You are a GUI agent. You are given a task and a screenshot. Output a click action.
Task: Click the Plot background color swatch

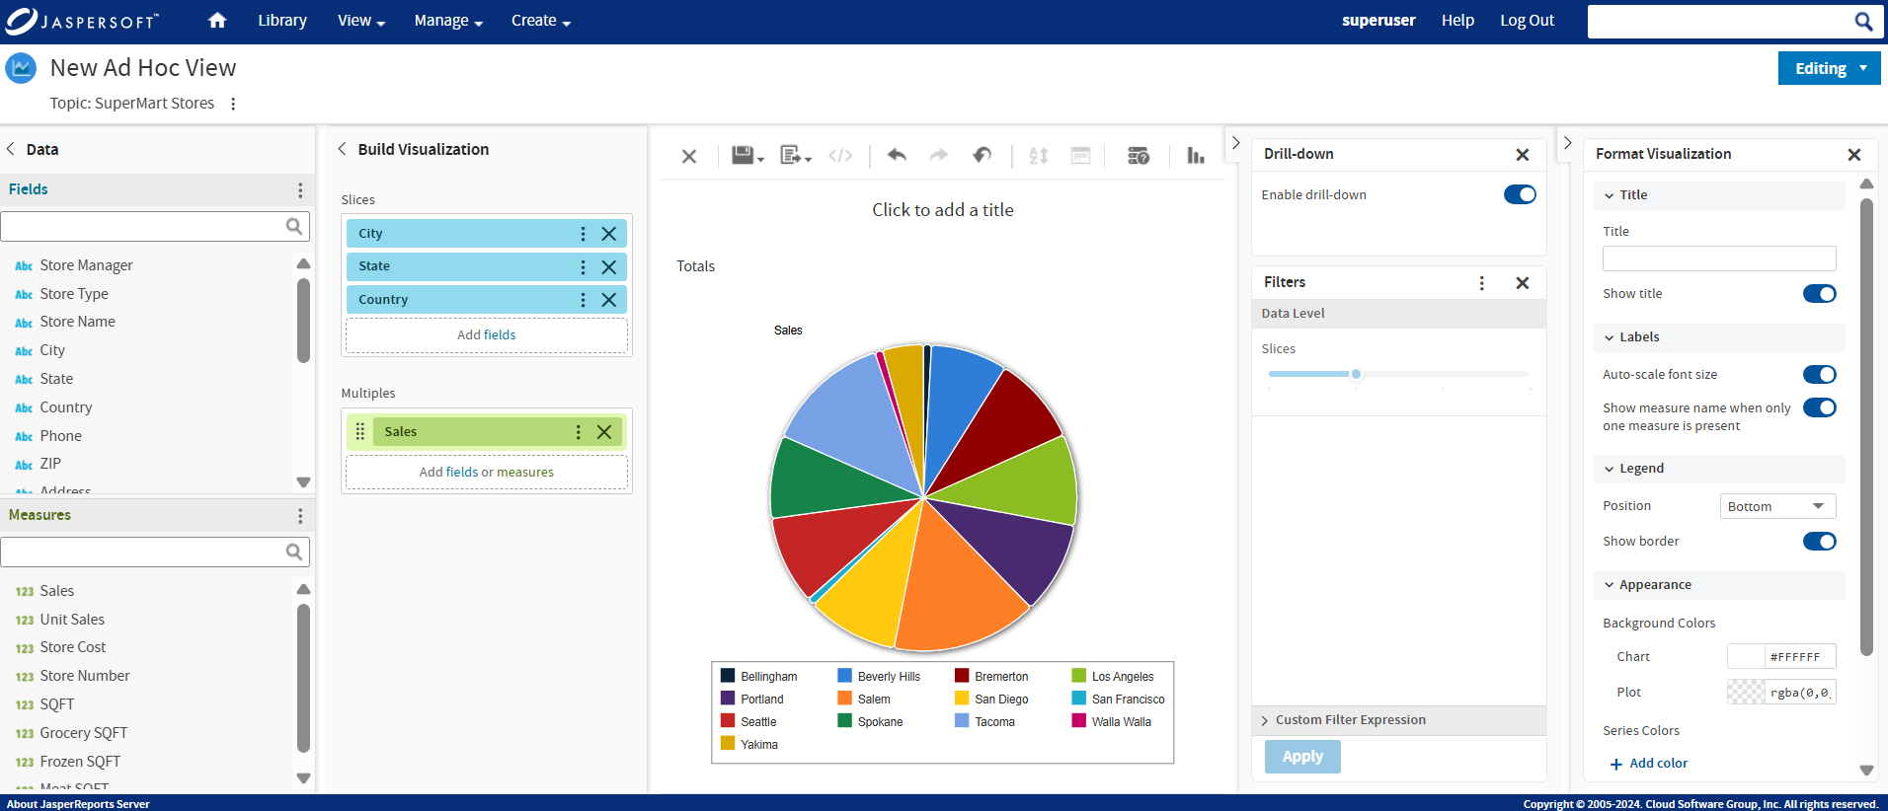tap(1745, 693)
